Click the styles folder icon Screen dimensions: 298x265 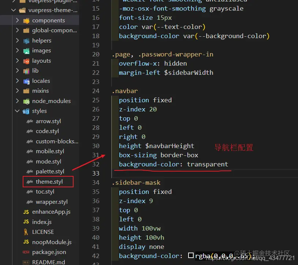26,111
